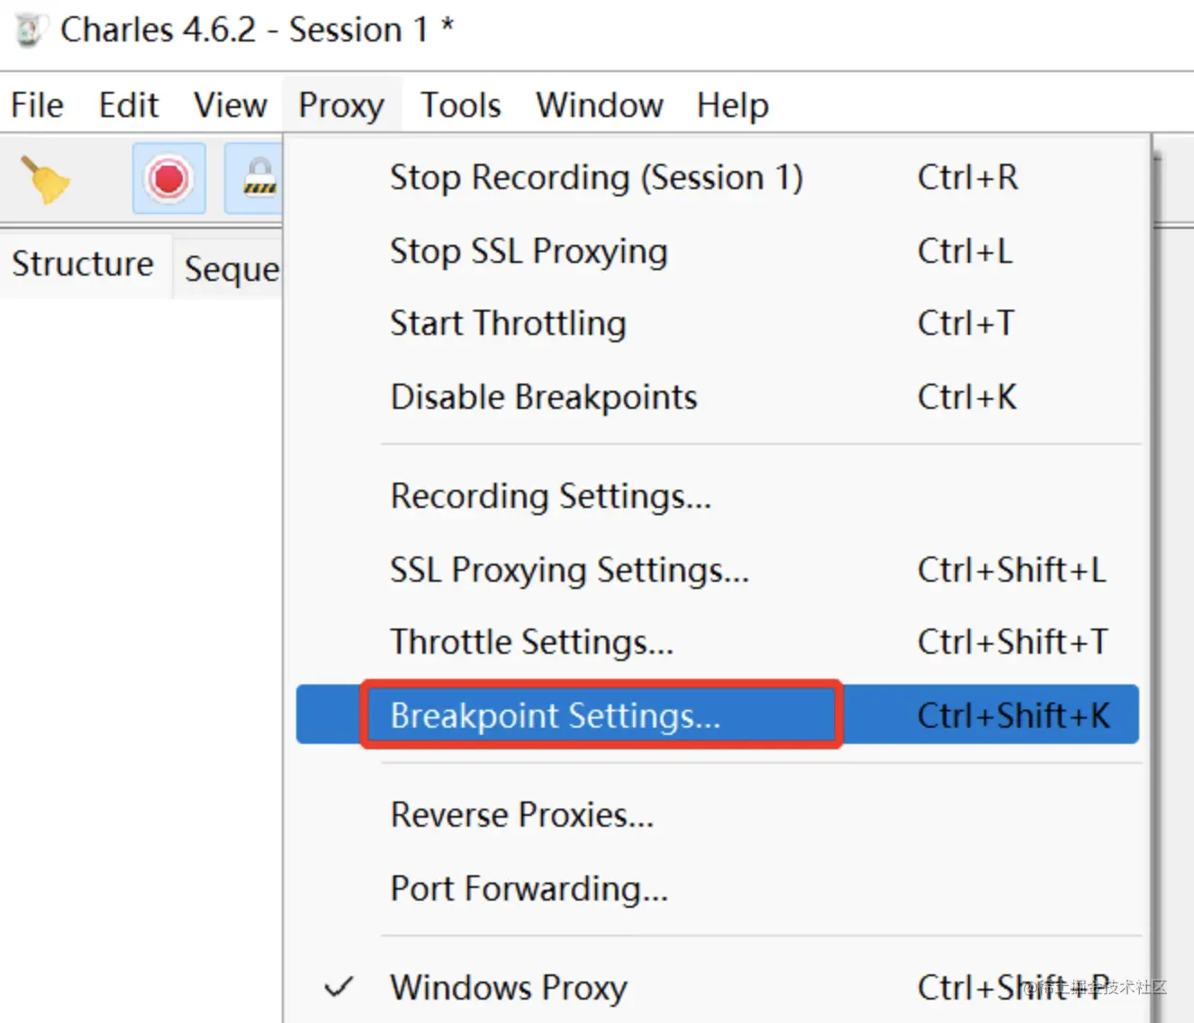This screenshot has height=1023, width=1194.
Task: Open the Window menu
Action: 600,105
